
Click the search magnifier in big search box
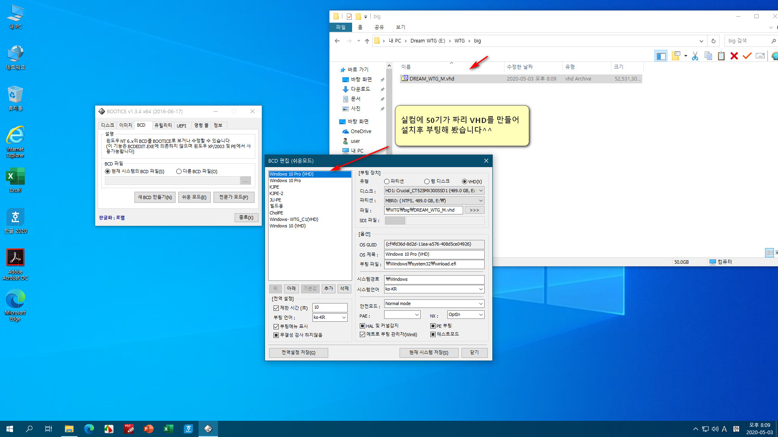pos(774,41)
